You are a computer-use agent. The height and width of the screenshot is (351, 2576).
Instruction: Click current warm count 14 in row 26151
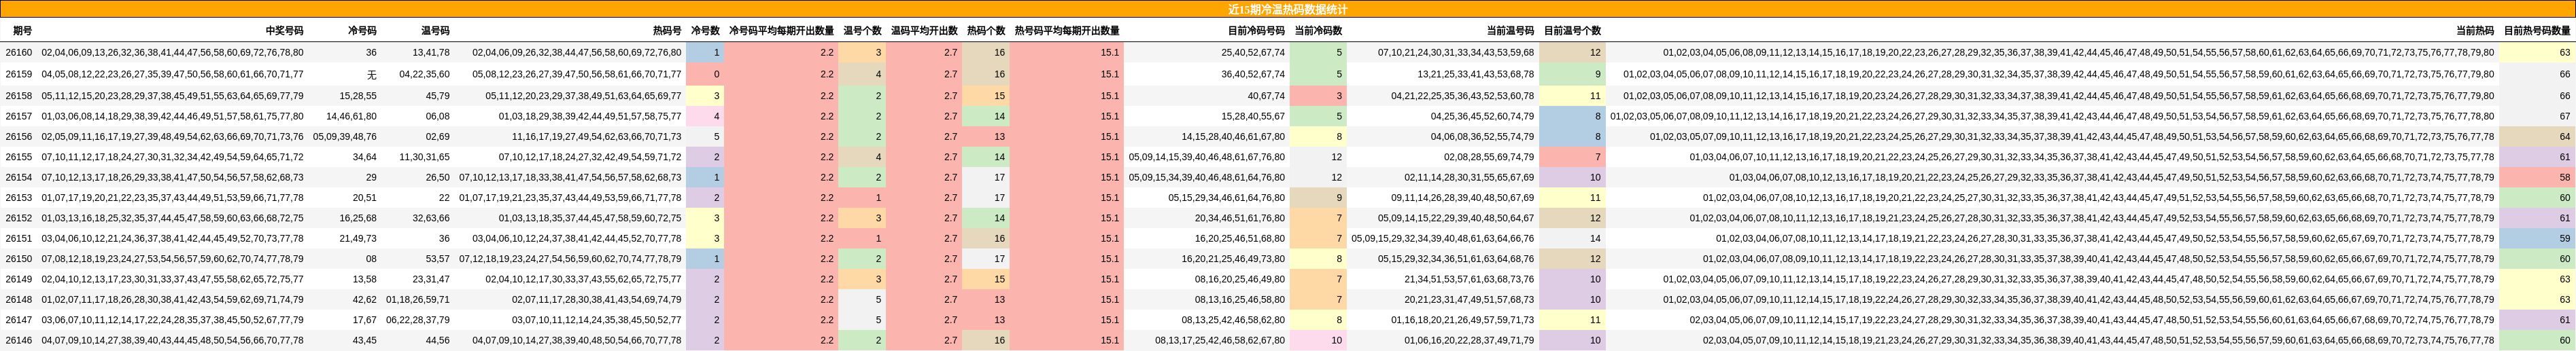(1572, 239)
